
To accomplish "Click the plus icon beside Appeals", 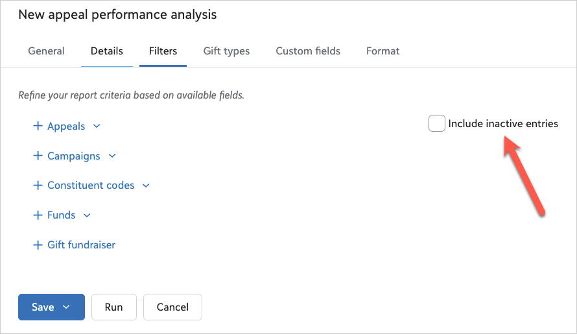I will [38, 126].
